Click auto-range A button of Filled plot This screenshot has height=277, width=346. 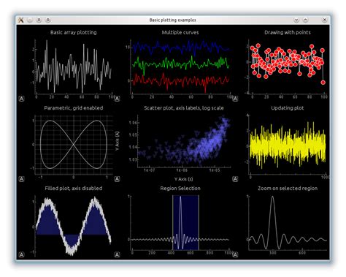21,254
